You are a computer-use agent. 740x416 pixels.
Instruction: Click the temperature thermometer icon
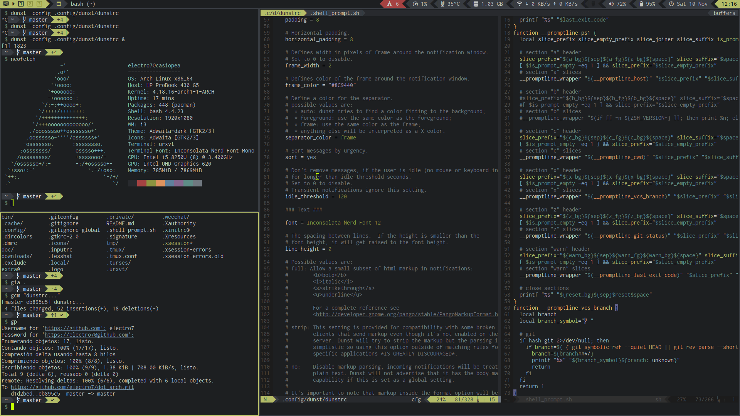pos(442,4)
